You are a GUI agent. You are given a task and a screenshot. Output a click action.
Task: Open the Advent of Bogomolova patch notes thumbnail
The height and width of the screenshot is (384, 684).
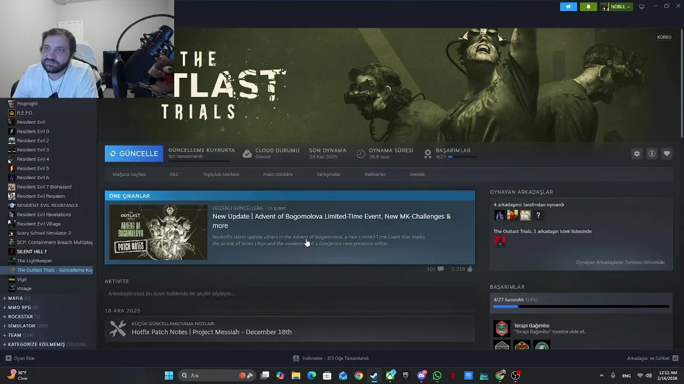[x=158, y=232]
